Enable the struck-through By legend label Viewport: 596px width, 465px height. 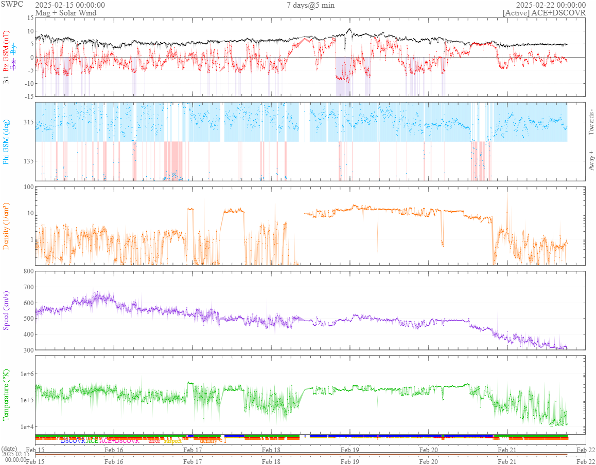coord(13,49)
